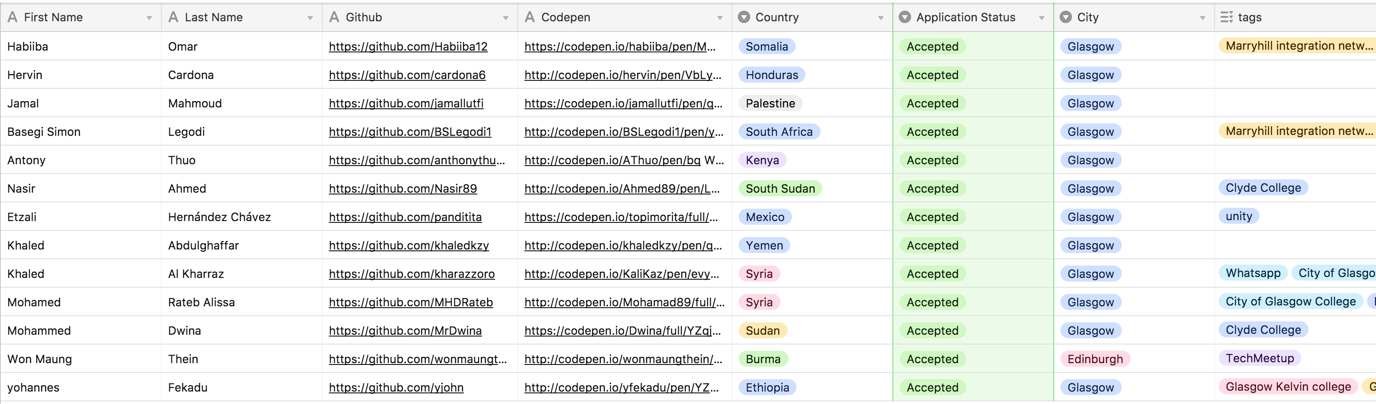Click the tags multi-select type icon

(x=1226, y=17)
